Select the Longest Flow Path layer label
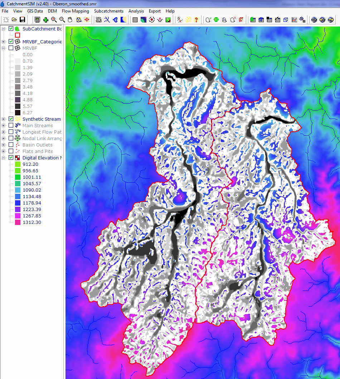Image resolution: width=340 pixels, height=379 pixels. 42,132
